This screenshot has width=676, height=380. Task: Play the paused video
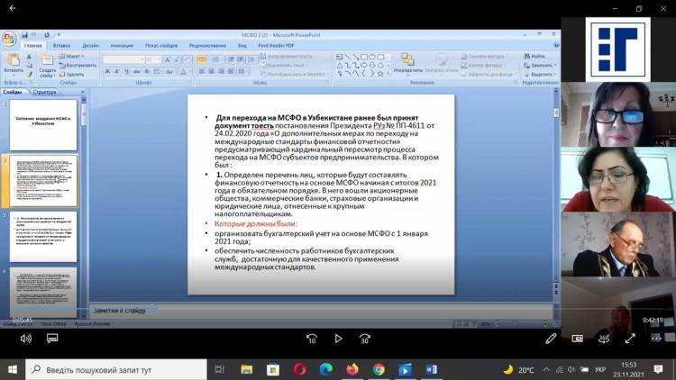(x=338, y=339)
